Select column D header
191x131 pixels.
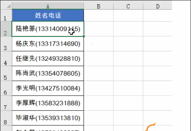click(x=157, y=6)
